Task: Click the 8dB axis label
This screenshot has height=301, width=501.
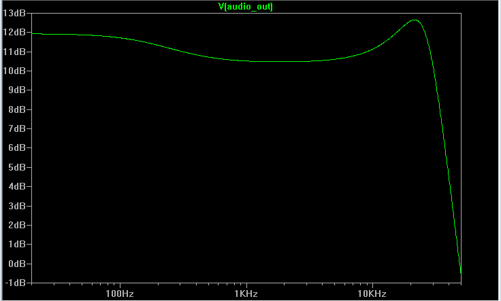Action: (17, 109)
